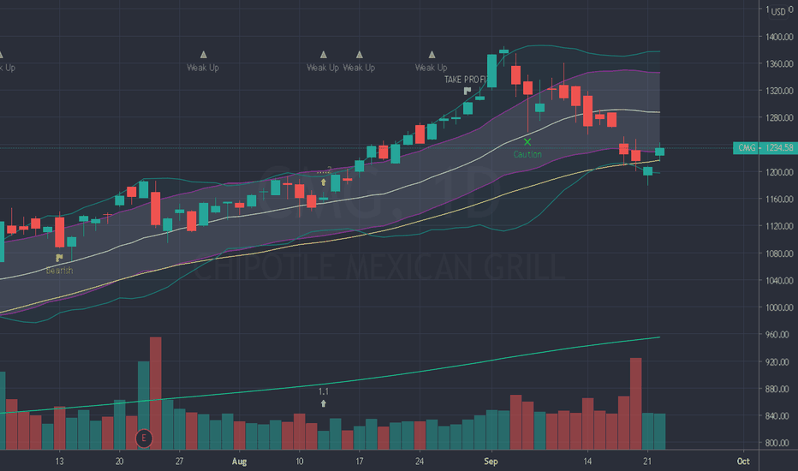Image resolution: width=798 pixels, height=471 pixels.
Task: Select the last green candle at current price
Action: coord(659,152)
